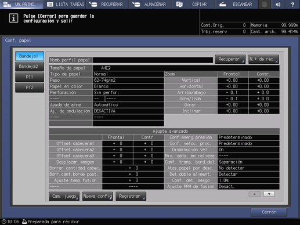Click the Cont.Orig. counter
This screenshot has width=300, height=225.
(224, 25)
